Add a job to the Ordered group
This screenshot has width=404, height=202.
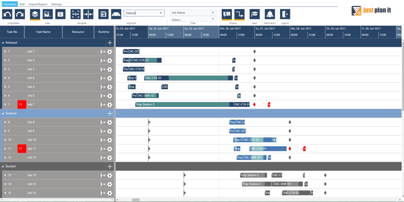[x=110, y=113]
